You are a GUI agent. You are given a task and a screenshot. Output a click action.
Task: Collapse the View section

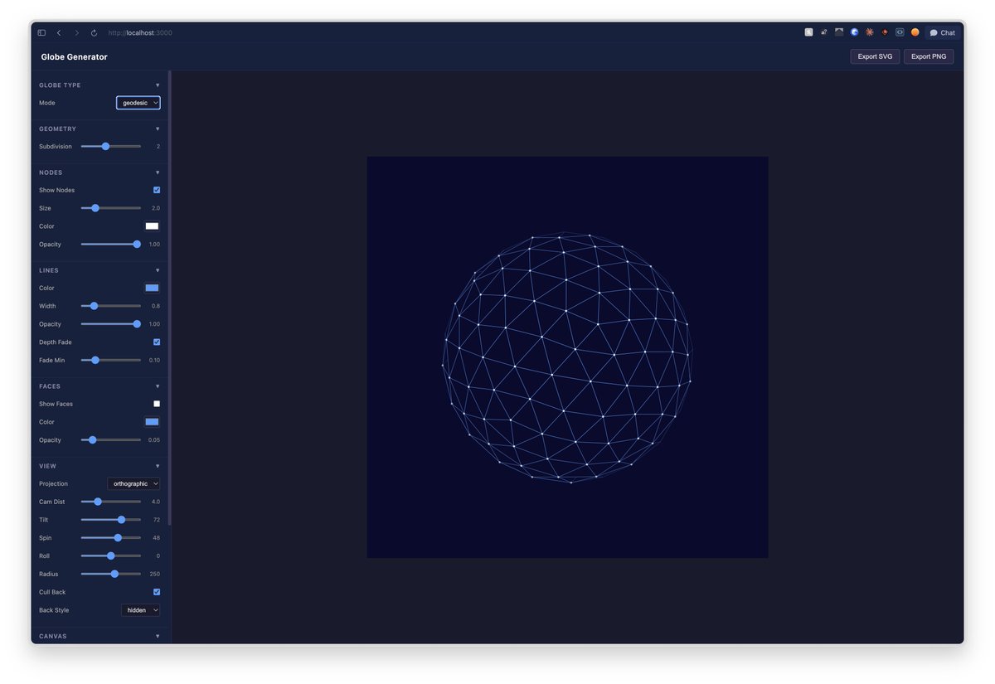[x=158, y=466]
